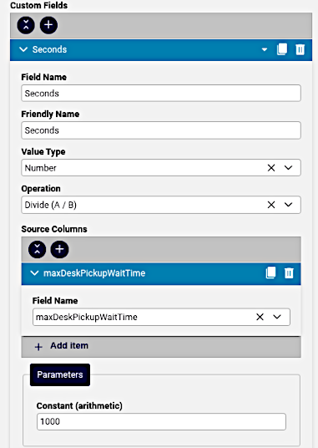This screenshot has height=448, width=318.
Task: Duplicate the Seconds custom field
Action: click(282, 49)
